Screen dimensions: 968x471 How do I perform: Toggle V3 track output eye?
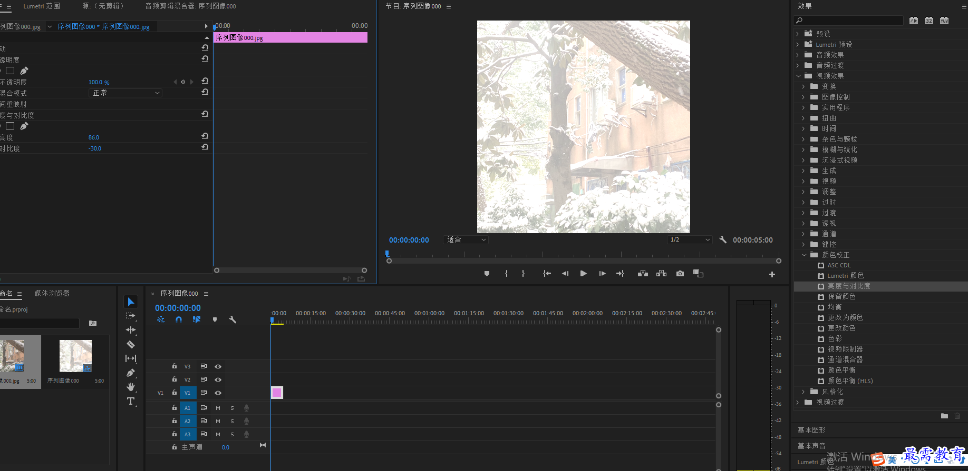[x=218, y=366]
